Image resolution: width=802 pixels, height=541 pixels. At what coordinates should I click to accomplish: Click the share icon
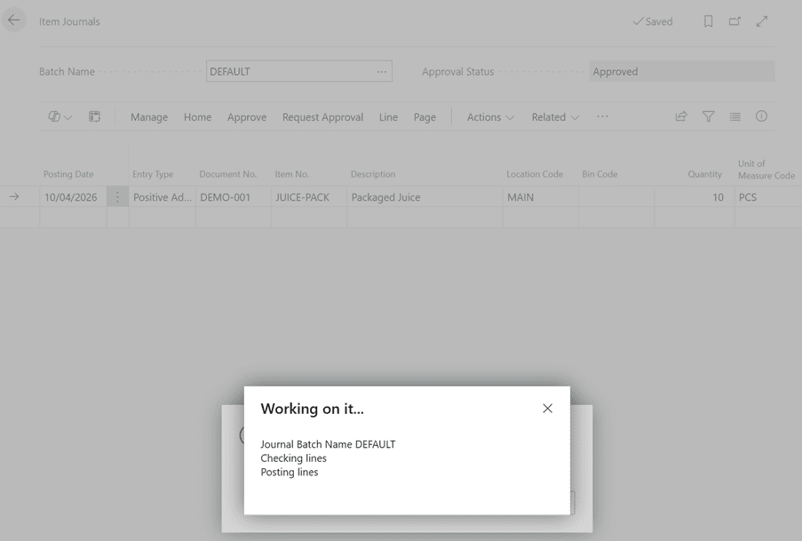coord(681,116)
